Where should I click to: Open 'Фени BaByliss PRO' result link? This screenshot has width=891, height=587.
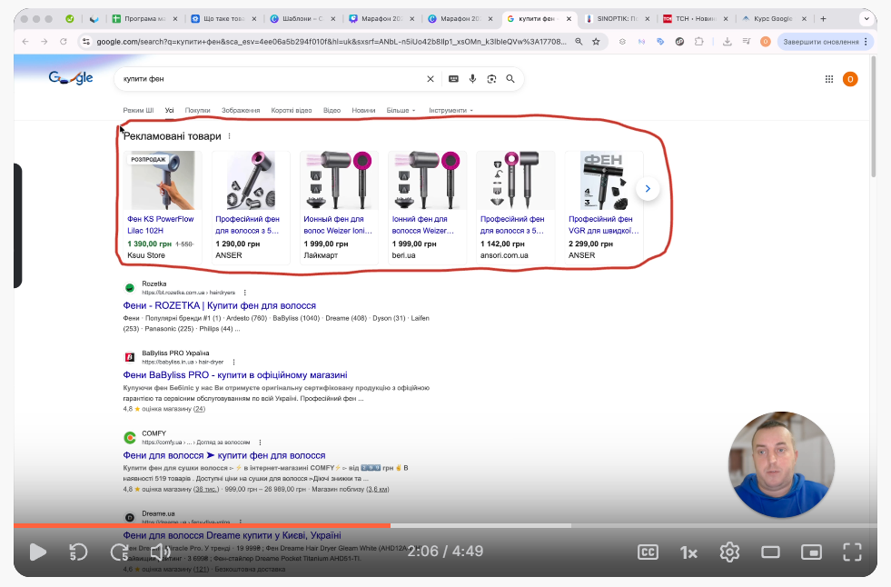[234, 375]
